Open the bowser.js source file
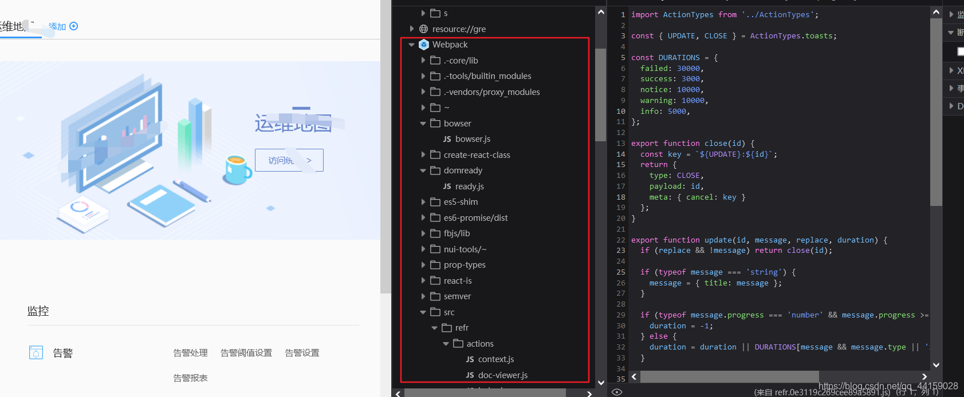This screenshot has height=397, width=964. pyautogui.click(x=473, y=139)
